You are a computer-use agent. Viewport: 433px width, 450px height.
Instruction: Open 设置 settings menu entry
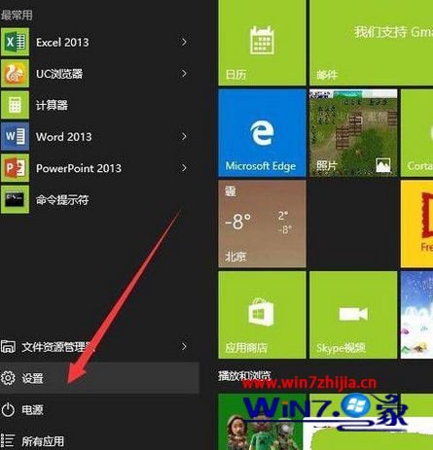click(x=99, y=378)
